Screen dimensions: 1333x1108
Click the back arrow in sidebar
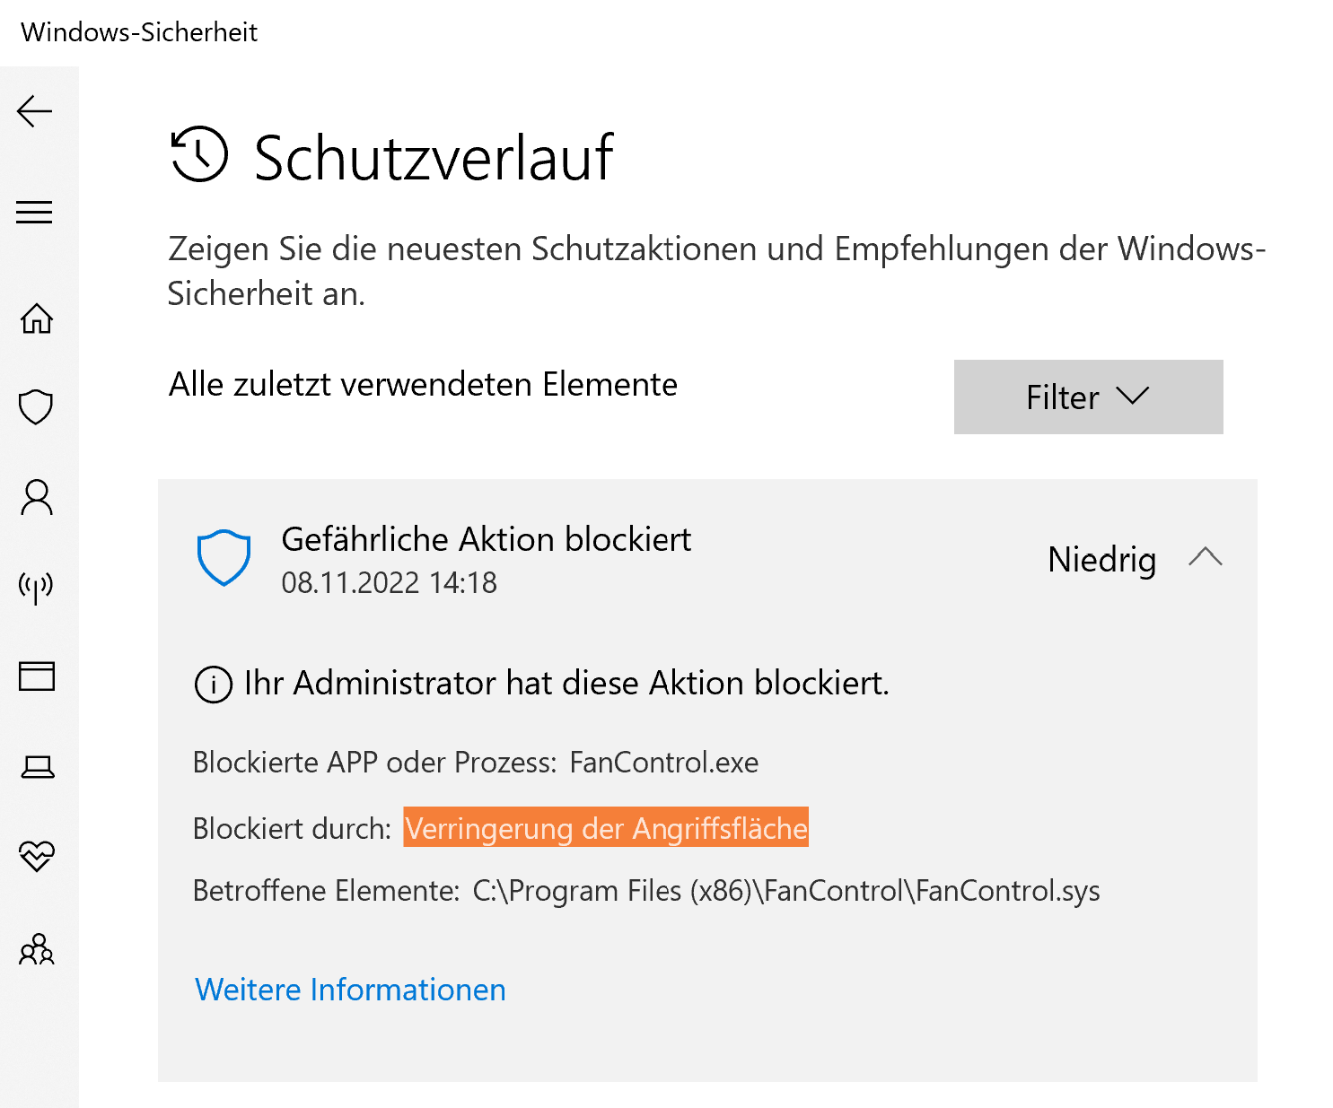[x=35, y=111]
